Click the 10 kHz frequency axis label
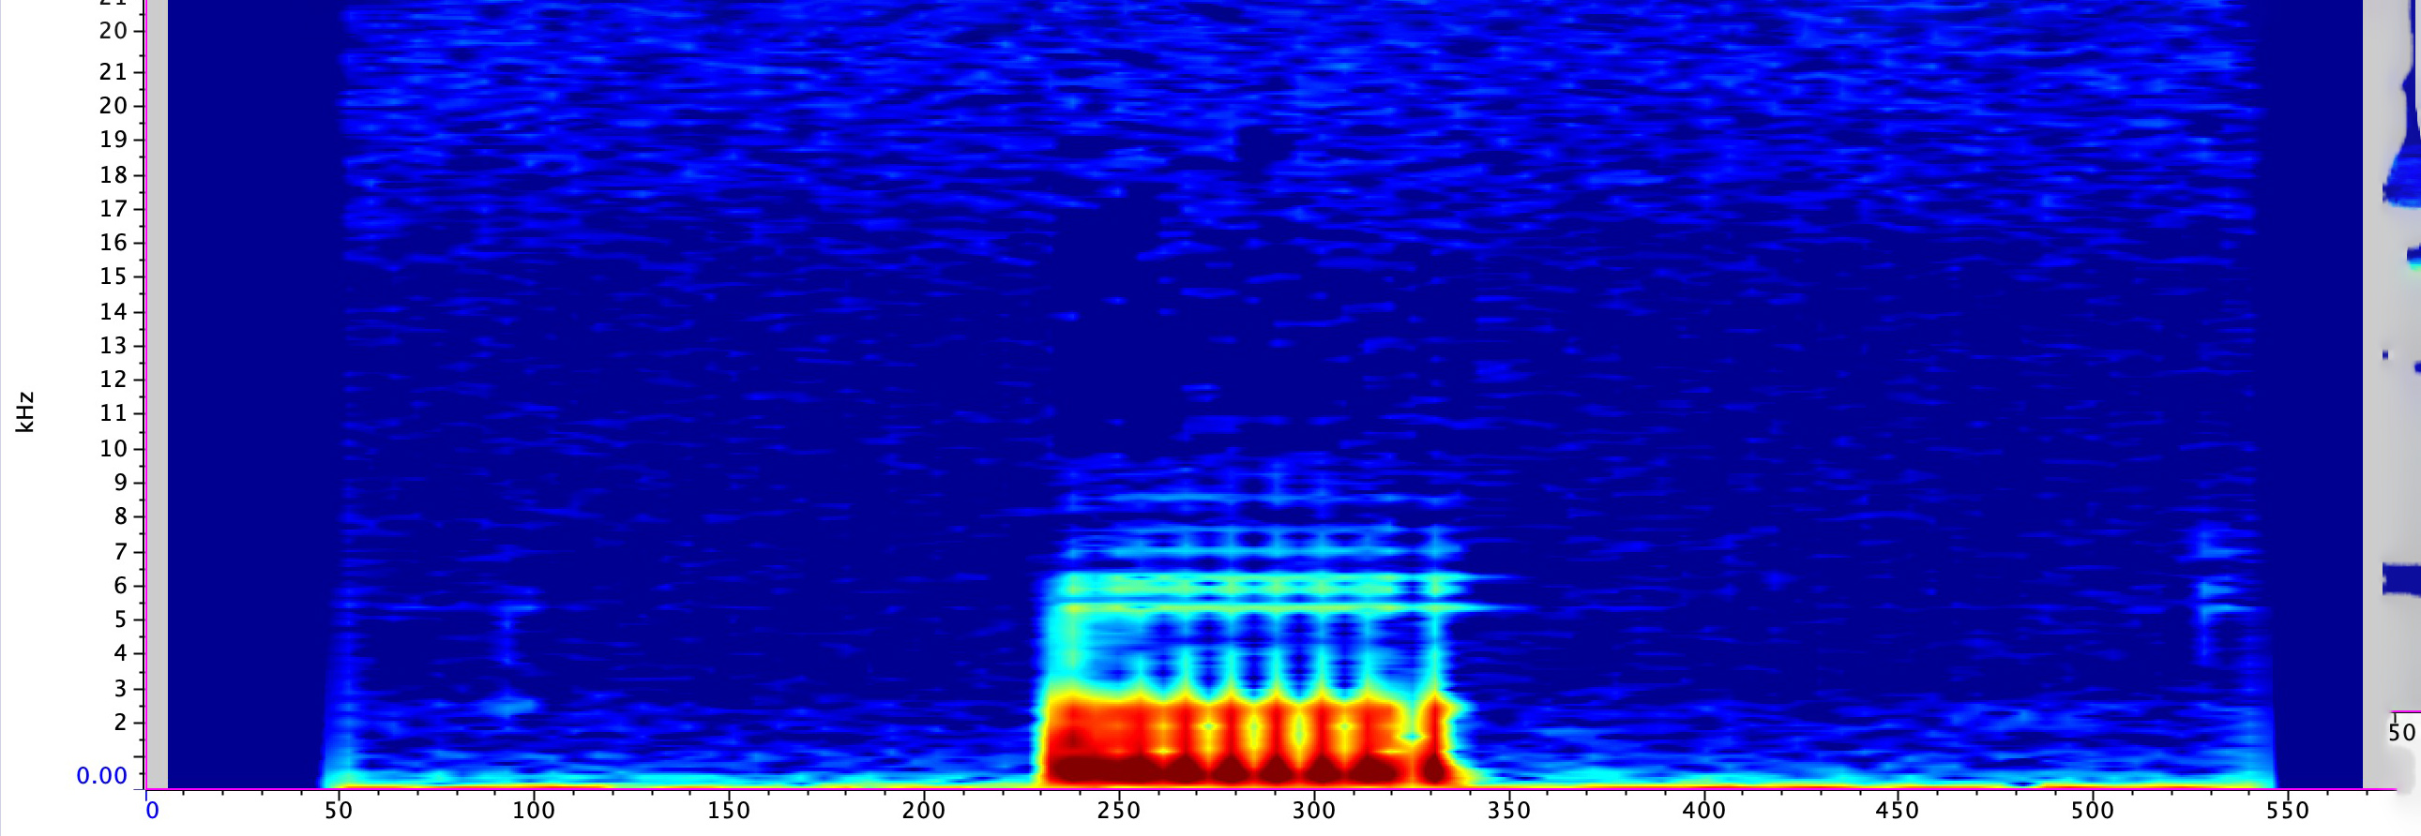The height and width of the screenshot is (836, 2421). [113, 448]
